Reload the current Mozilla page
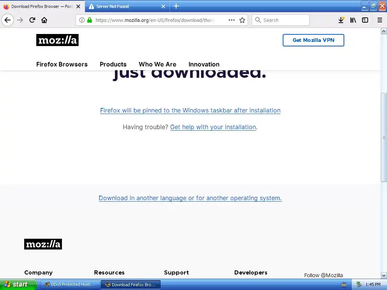 tap(32, 20)
